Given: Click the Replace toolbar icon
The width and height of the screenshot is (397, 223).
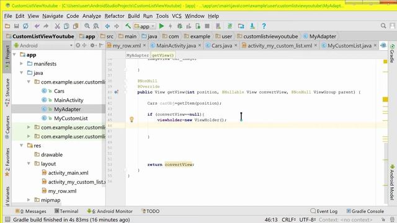Looking at the screenshot, I should tap(96, 26).
